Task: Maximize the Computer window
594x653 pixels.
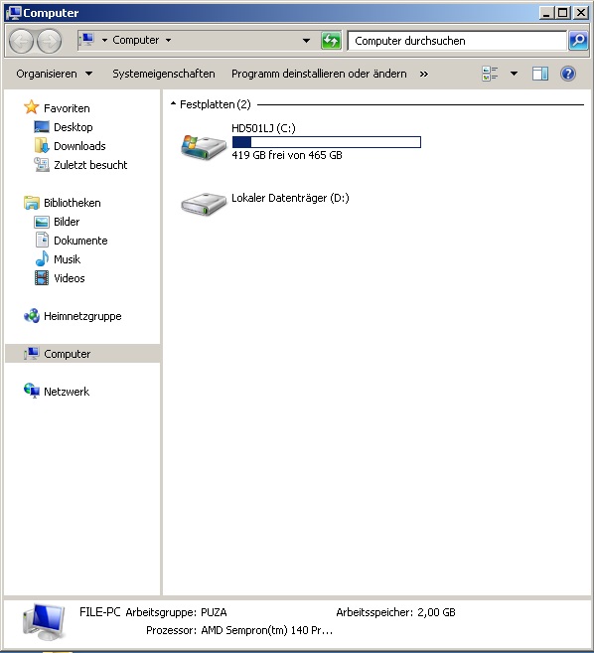Action: (563, 13)
